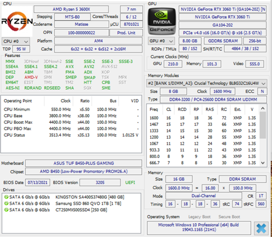Click the GA104-202 GPU chip field
272x237 pixels.
(223, 25)
